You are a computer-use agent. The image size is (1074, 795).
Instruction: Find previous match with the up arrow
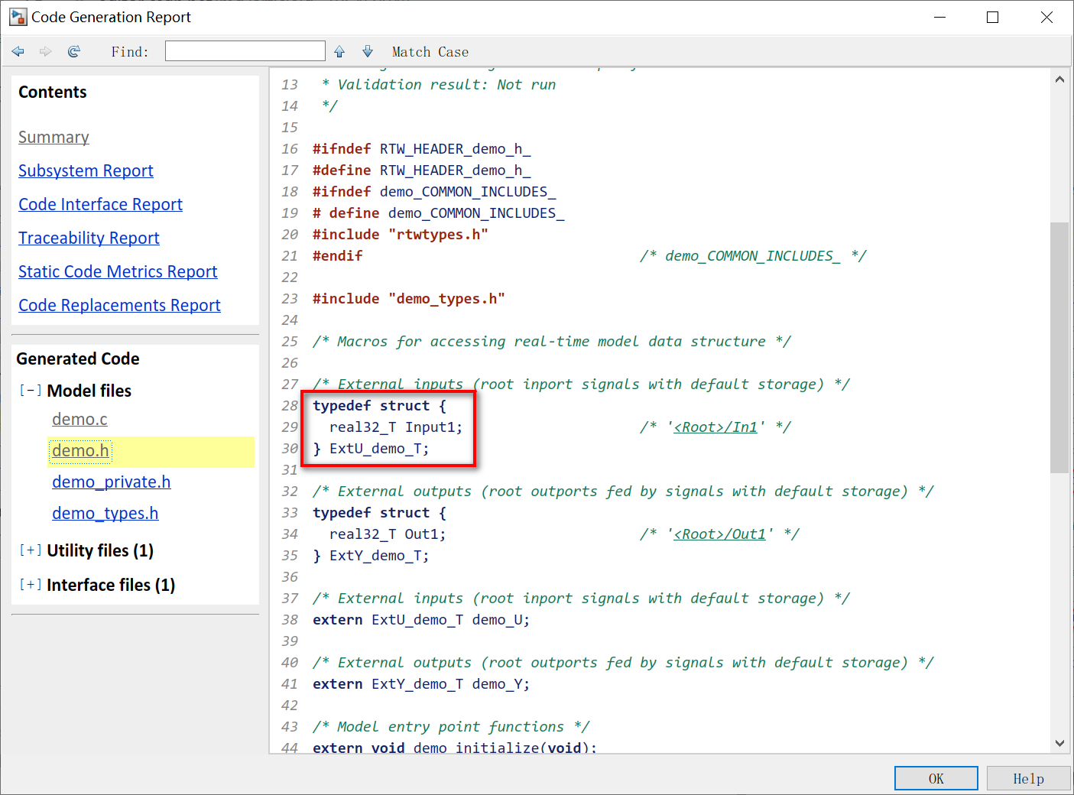click(x=339, y=51)
